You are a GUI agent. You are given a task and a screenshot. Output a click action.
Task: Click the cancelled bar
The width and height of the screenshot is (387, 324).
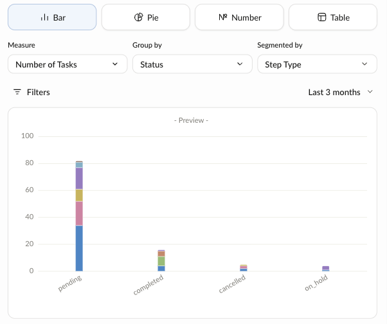pos(244,268)
